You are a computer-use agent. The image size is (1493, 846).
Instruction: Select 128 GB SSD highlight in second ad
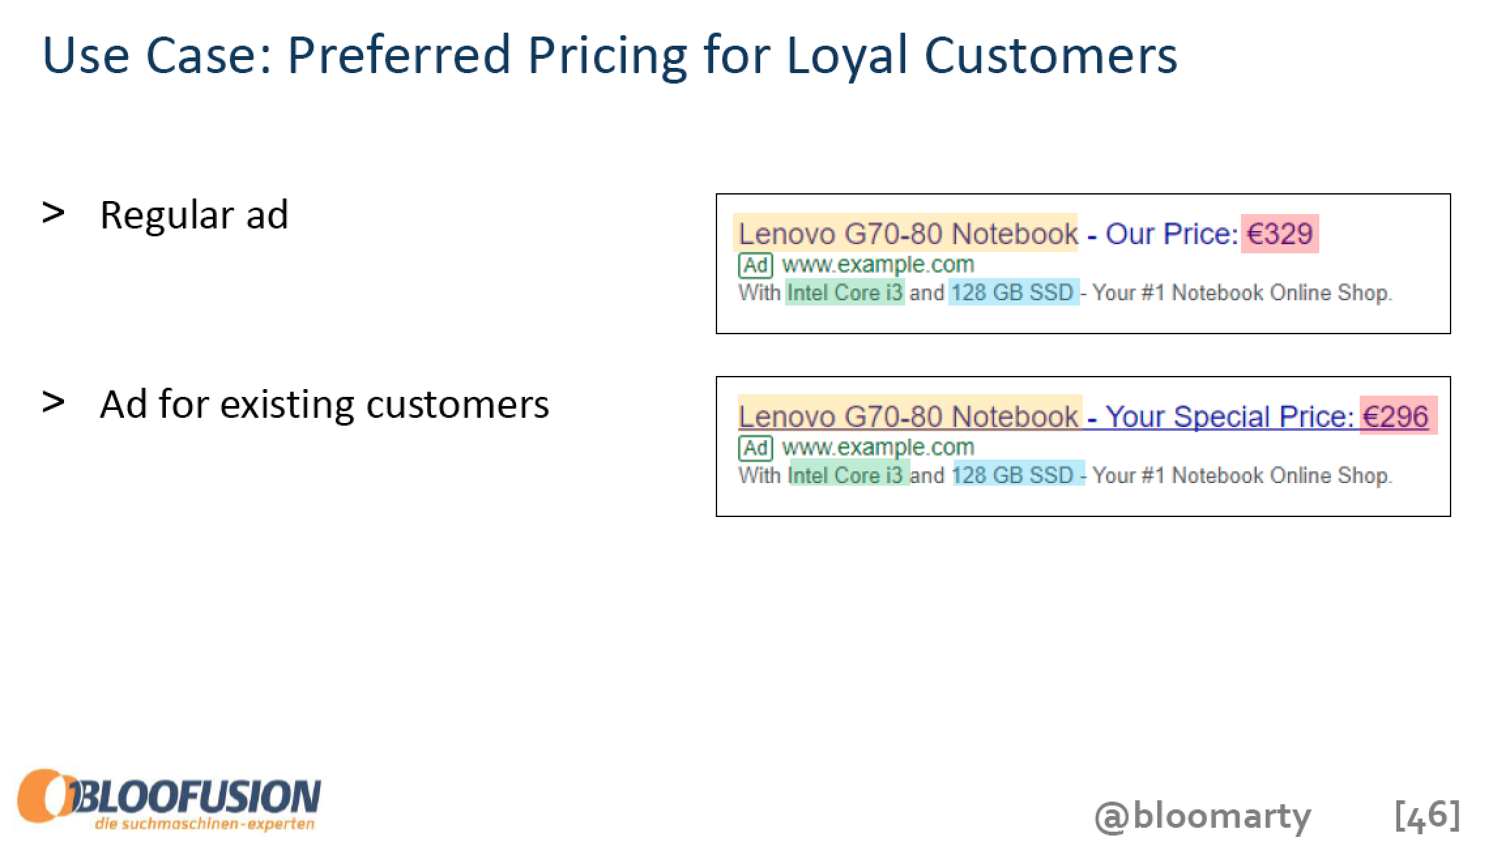(x=1018, y=475)
